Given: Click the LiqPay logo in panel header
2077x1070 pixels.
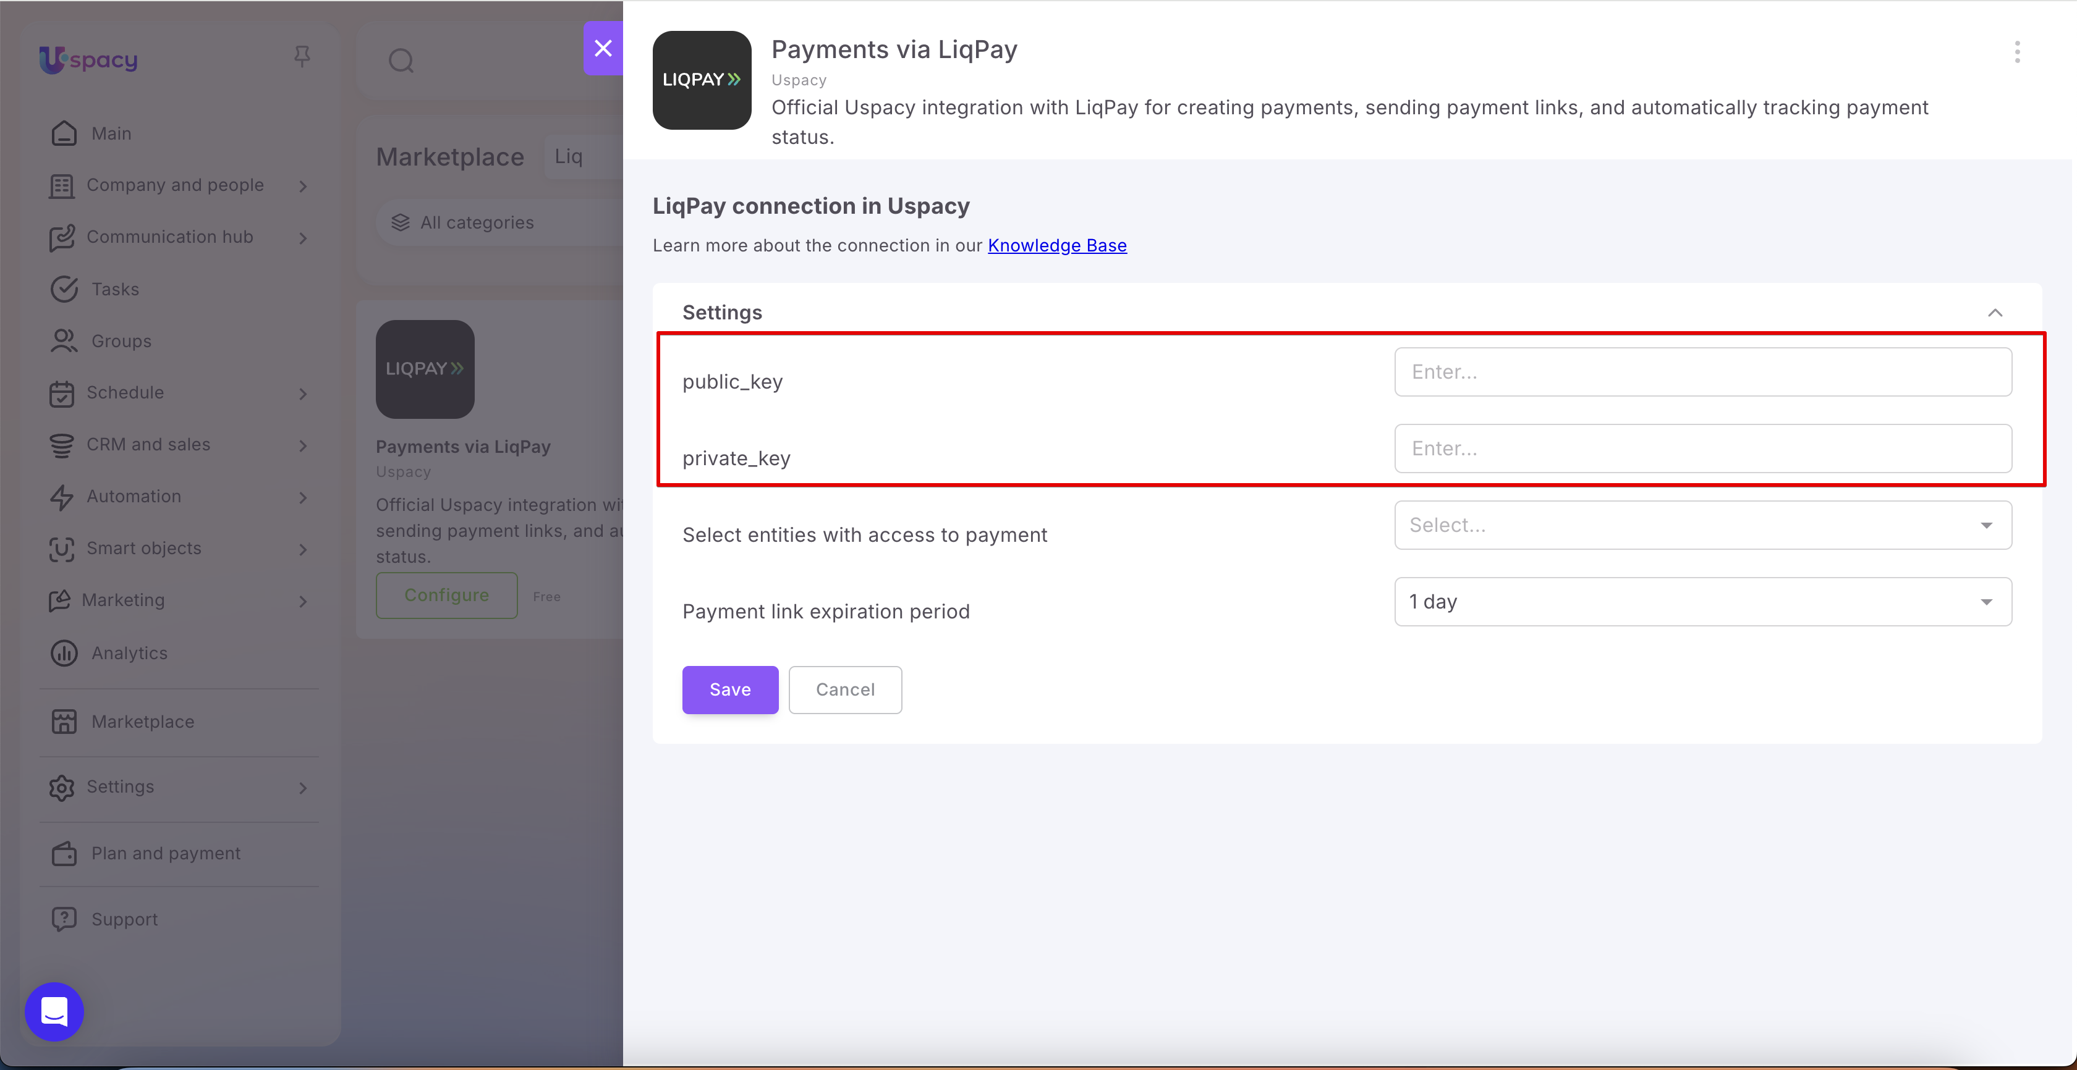Looking at the screenshot, I should 702,80.
